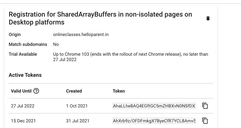Viewport: 241px width, 128px height.
Task: Copy the token created 1 Oct 2021
Action: [205, 106]
